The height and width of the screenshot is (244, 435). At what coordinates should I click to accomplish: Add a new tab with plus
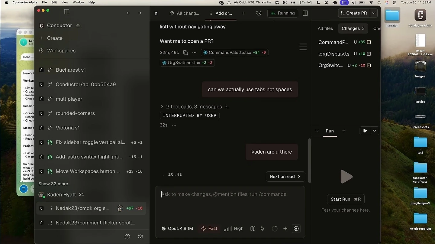[x=243, y=13]
